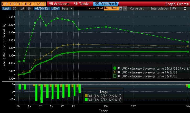Select the 1W date preset
This screenshot has height=113, width=190.
[22, 8]
